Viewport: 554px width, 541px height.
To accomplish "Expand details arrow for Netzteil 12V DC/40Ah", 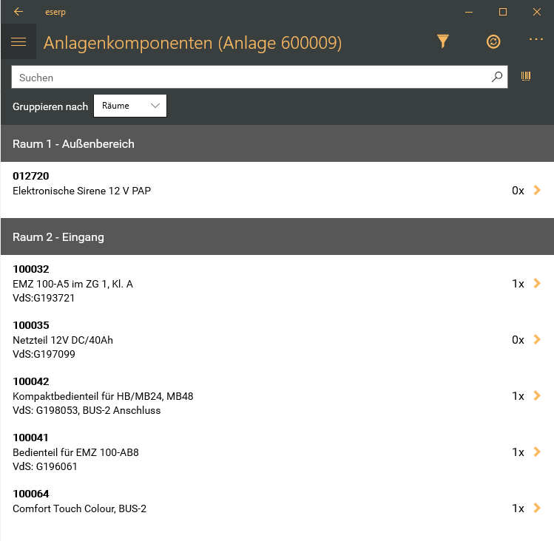I will point(537,340).
